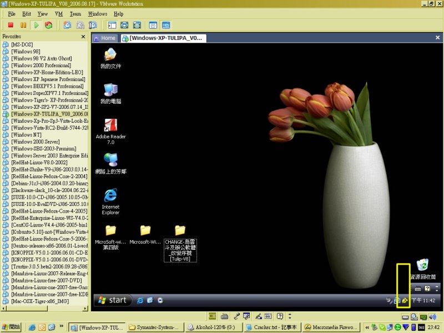Click the green Power On play icon
The width and height of the screenshot is (444, 333).
tap(36, 25)
